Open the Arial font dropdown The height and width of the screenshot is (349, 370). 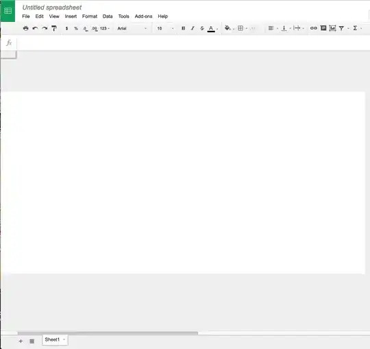click(132, 28)
